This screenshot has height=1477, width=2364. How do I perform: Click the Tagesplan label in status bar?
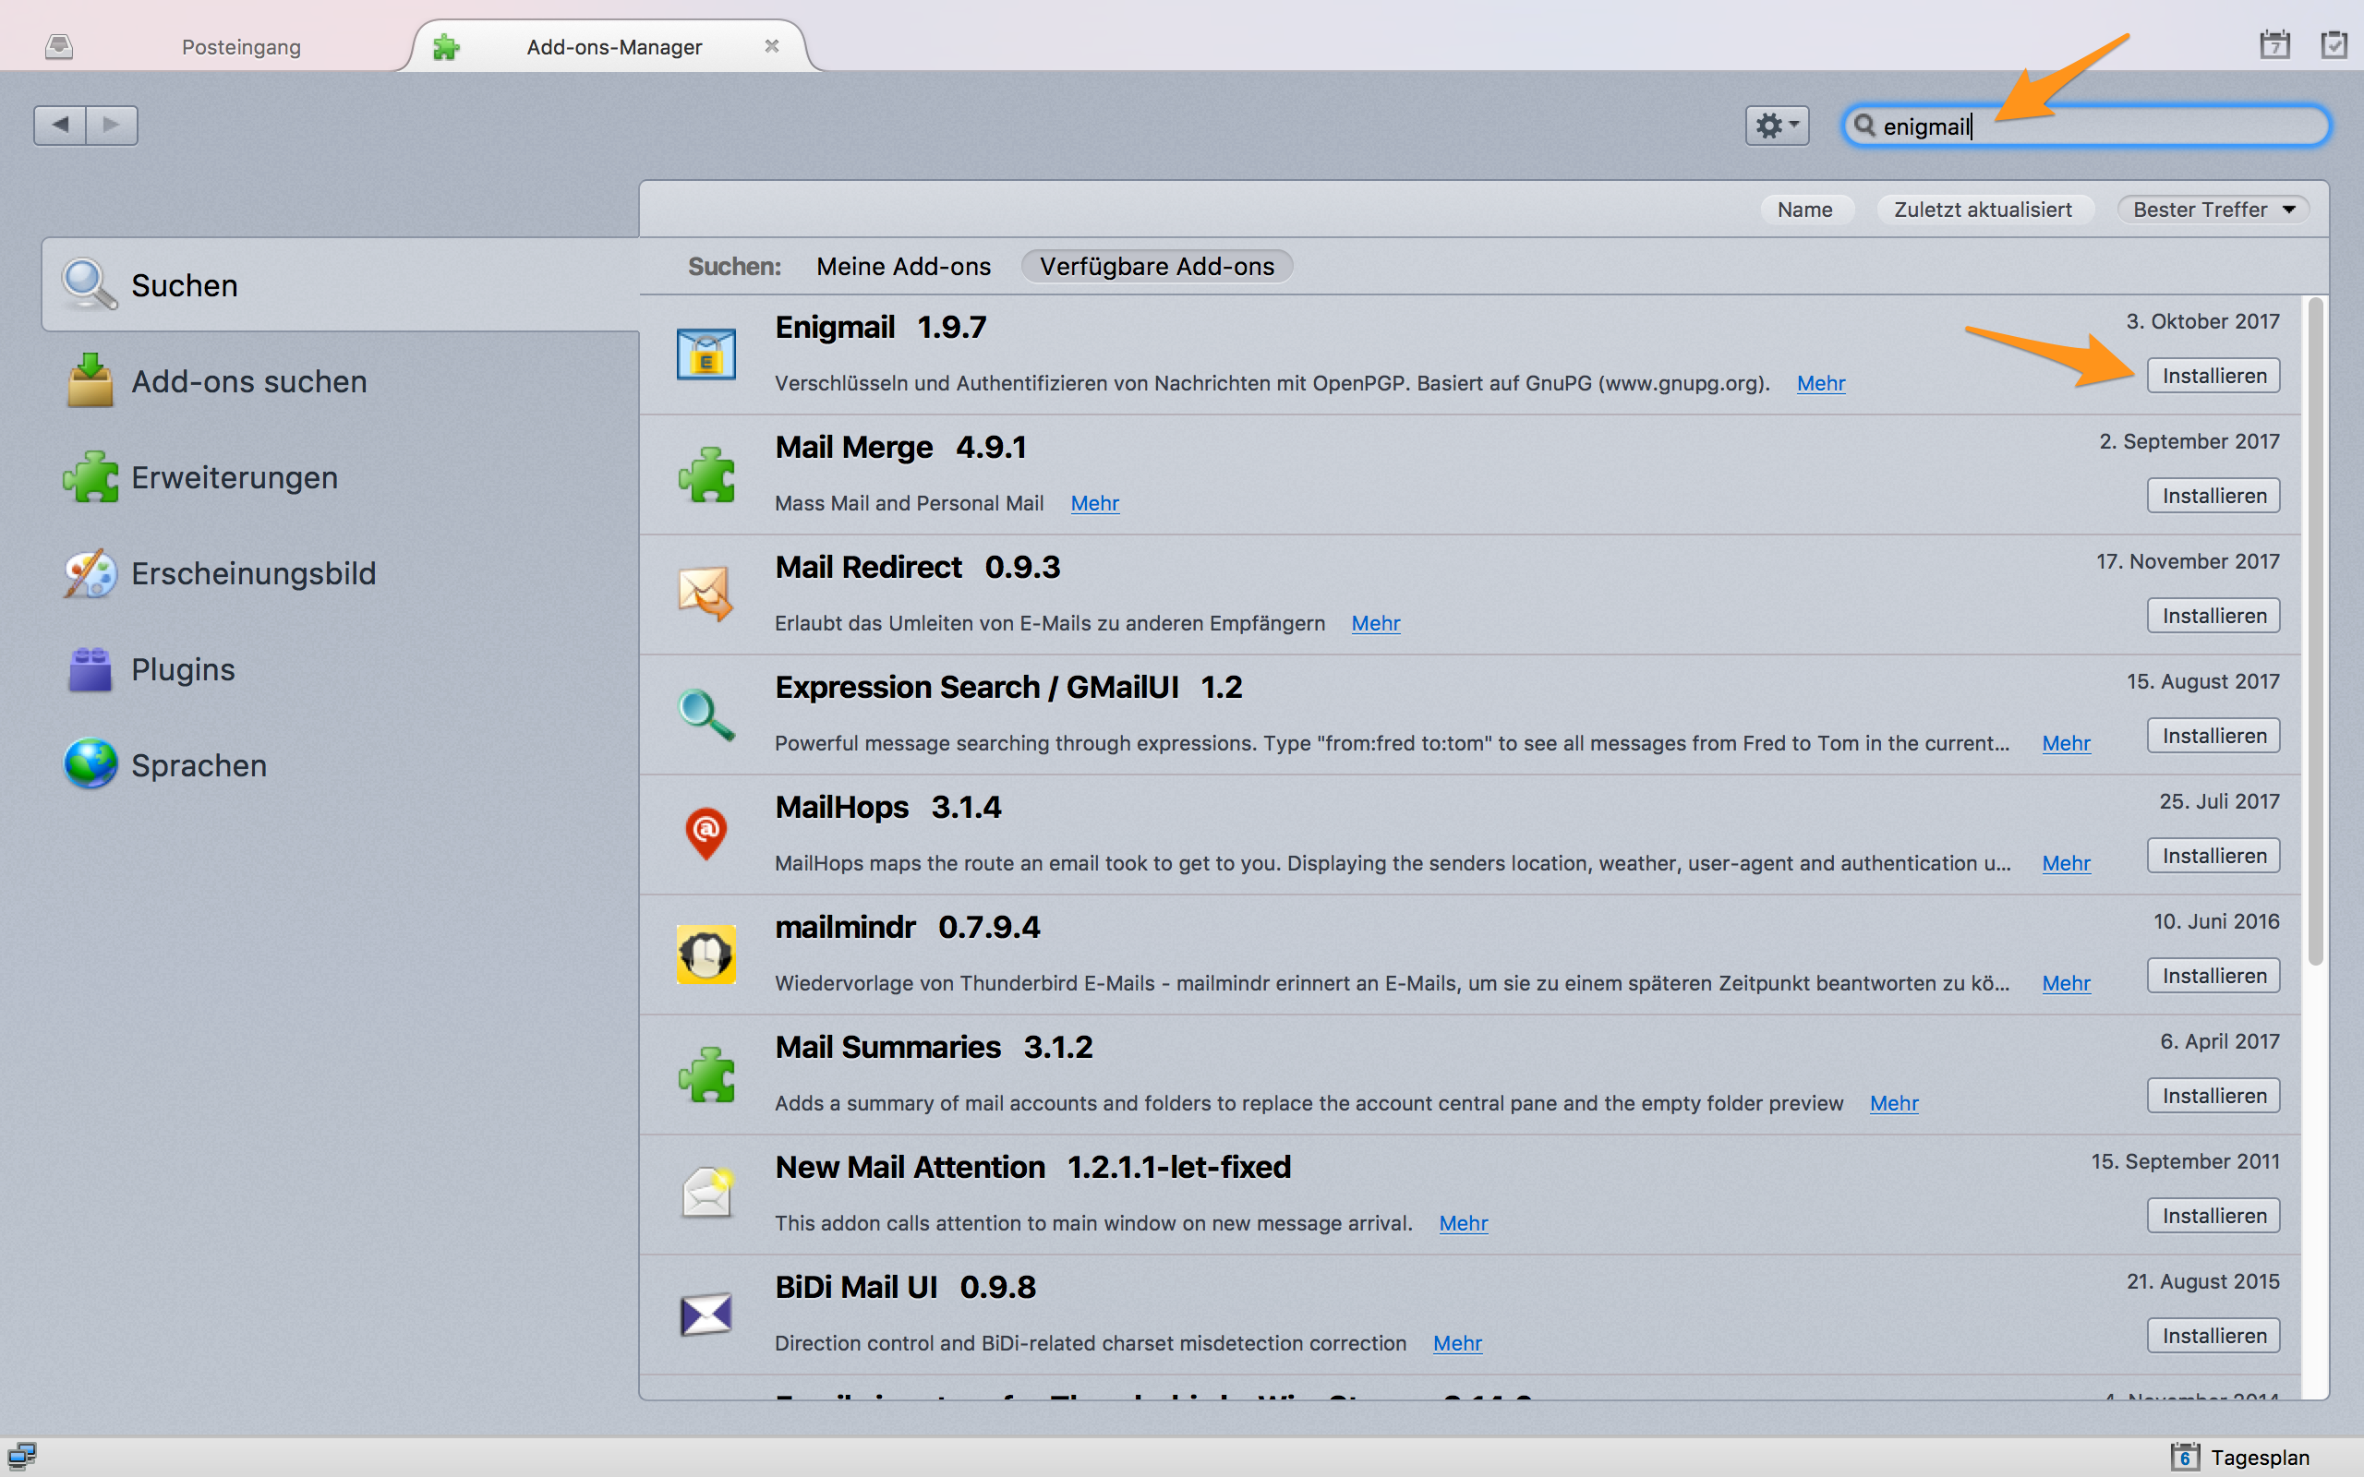coord(2260,1458)
